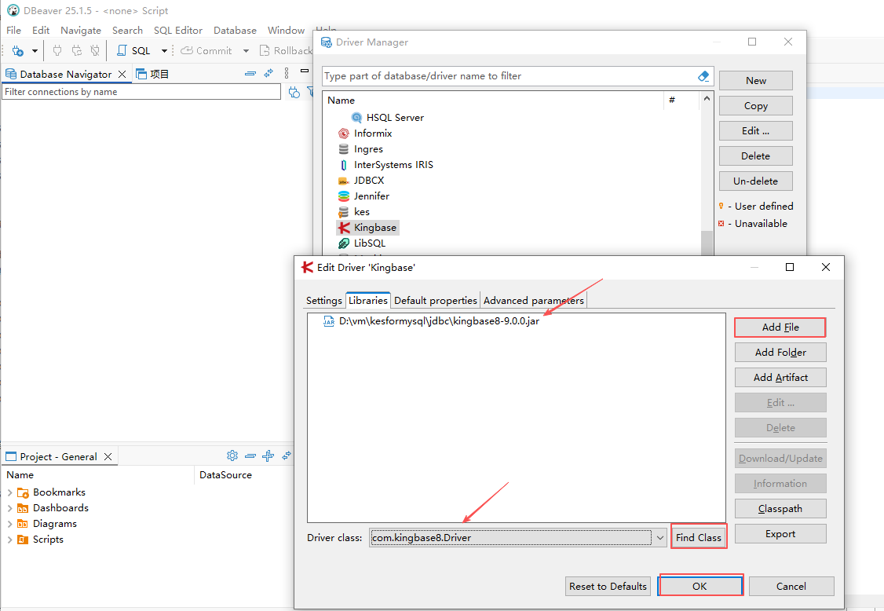
Task: Open the SQL Editor menu
Action: coord(178,31)
